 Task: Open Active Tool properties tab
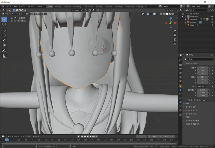[x=180, y=60]
